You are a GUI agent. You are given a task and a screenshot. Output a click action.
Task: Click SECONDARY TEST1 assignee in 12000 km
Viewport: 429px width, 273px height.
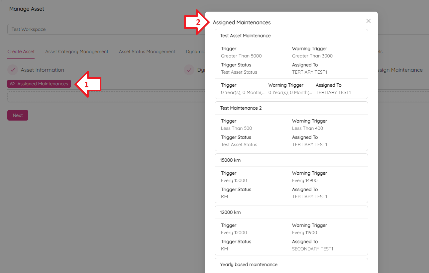point(312,249)
